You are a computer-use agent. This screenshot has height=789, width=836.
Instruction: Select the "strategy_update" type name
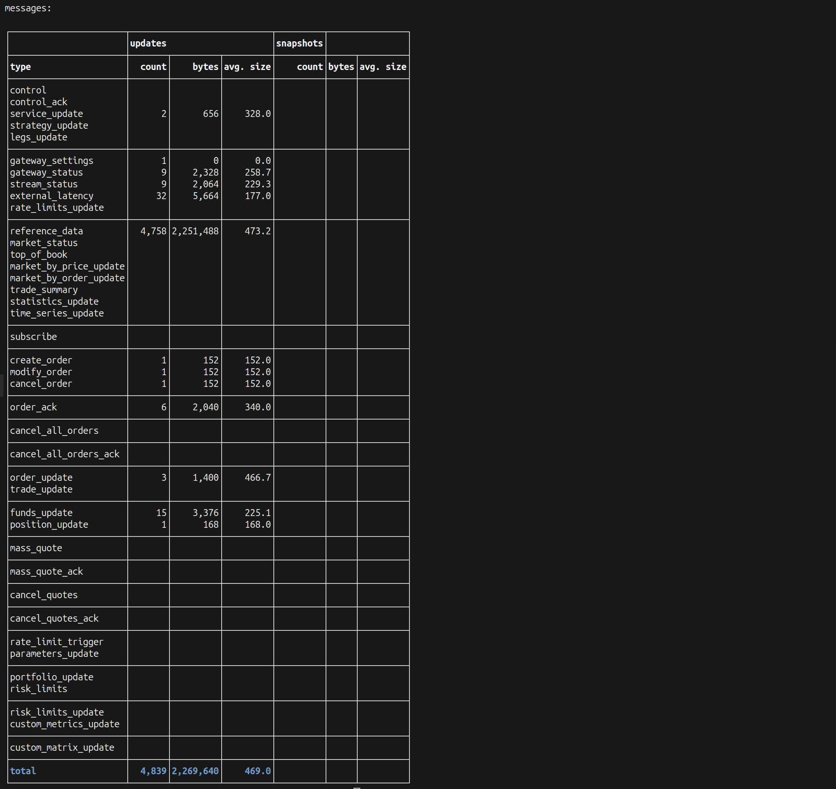[49, 126]
